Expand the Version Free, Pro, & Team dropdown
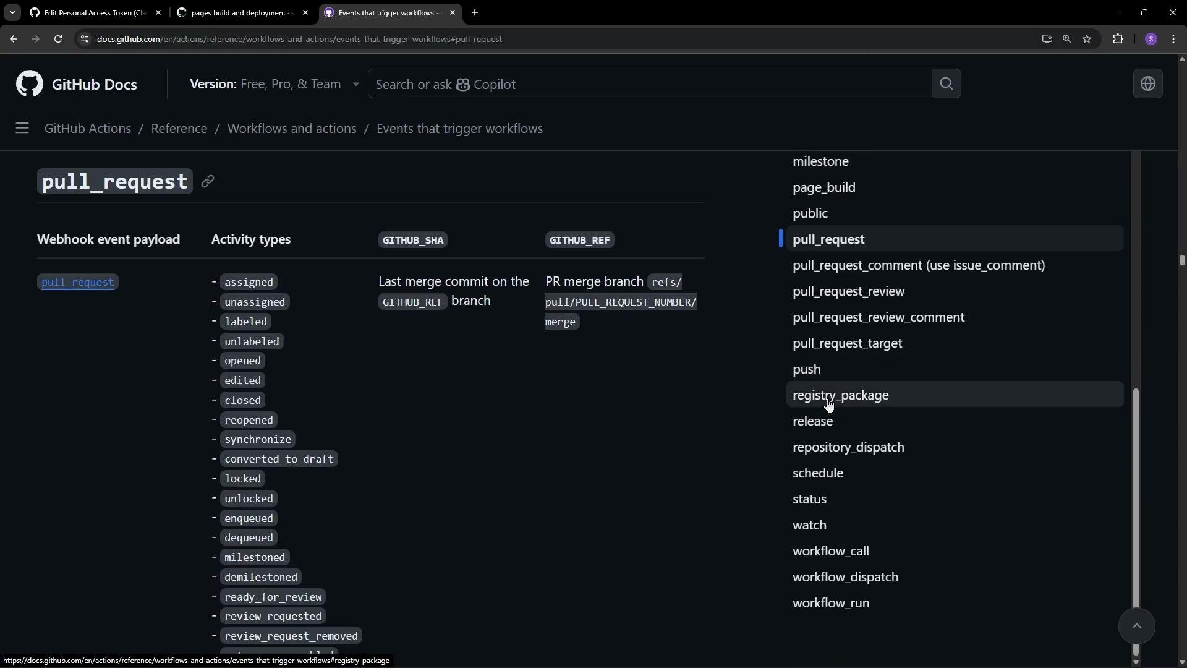 point(274,84)
